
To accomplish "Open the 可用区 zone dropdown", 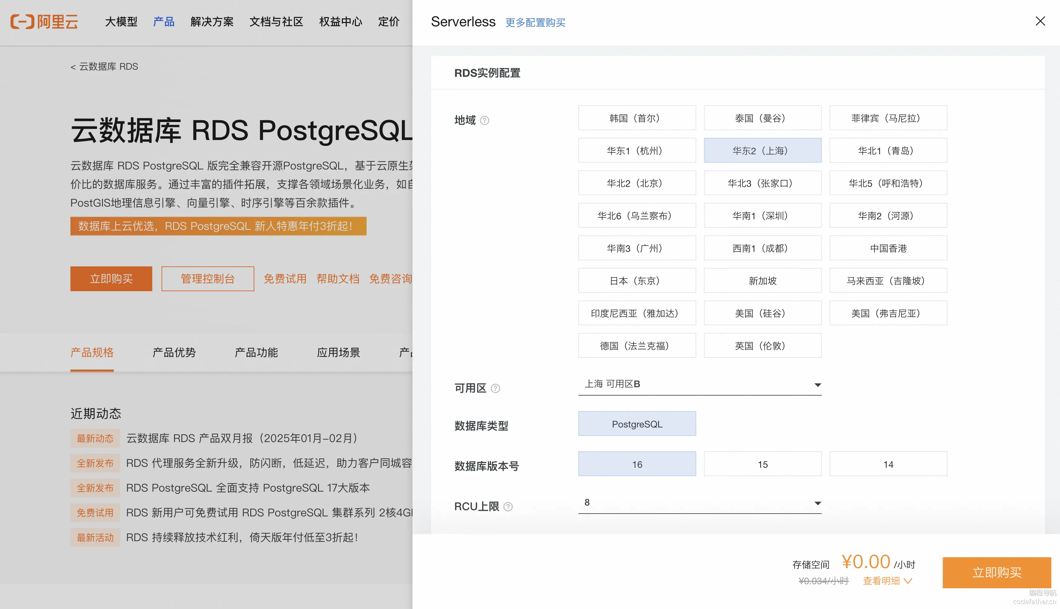I will (x=700, y=384).
